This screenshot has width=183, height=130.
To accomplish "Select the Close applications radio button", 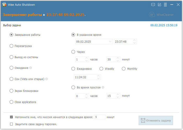I will click(x=11, y=102).
